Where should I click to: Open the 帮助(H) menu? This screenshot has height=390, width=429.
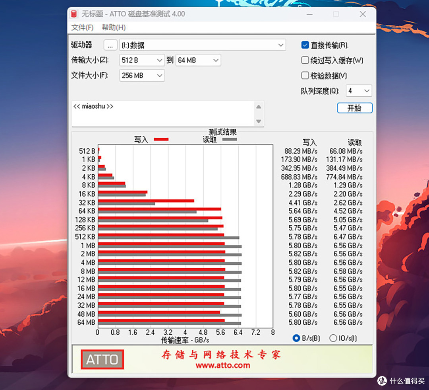(x=114, y=27)
